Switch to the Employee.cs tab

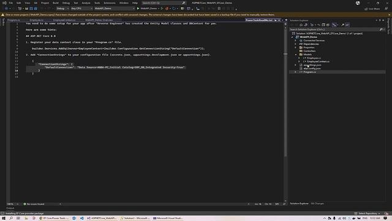tap(37, 20)
